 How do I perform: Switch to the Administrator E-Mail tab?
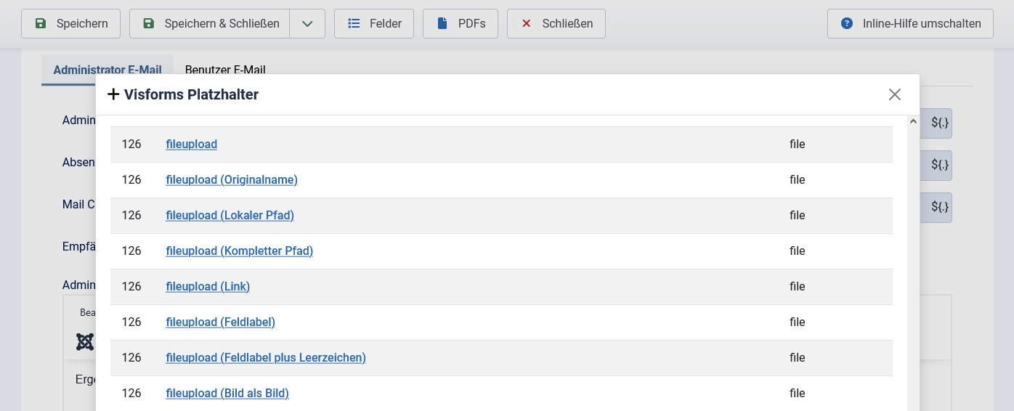pyautogui.click(x=107, y=70)
